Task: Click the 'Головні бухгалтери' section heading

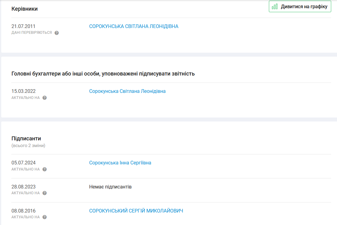Action: (x=103, y=74)
